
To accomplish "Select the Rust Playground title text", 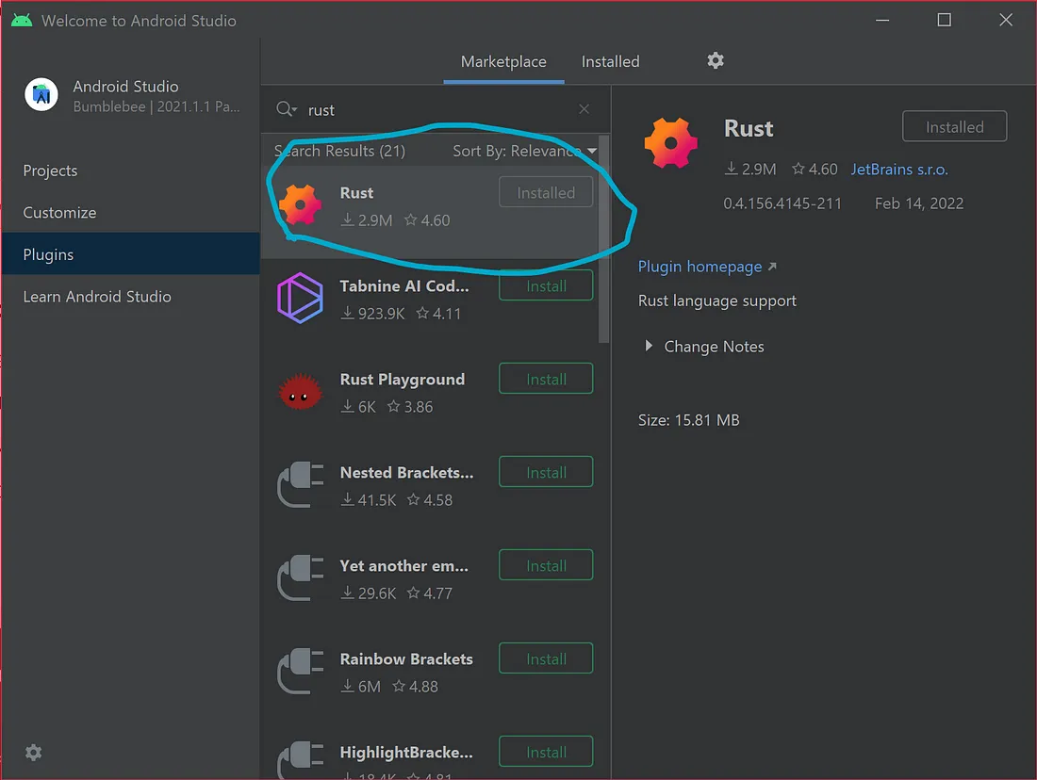I will click(403, 380).
